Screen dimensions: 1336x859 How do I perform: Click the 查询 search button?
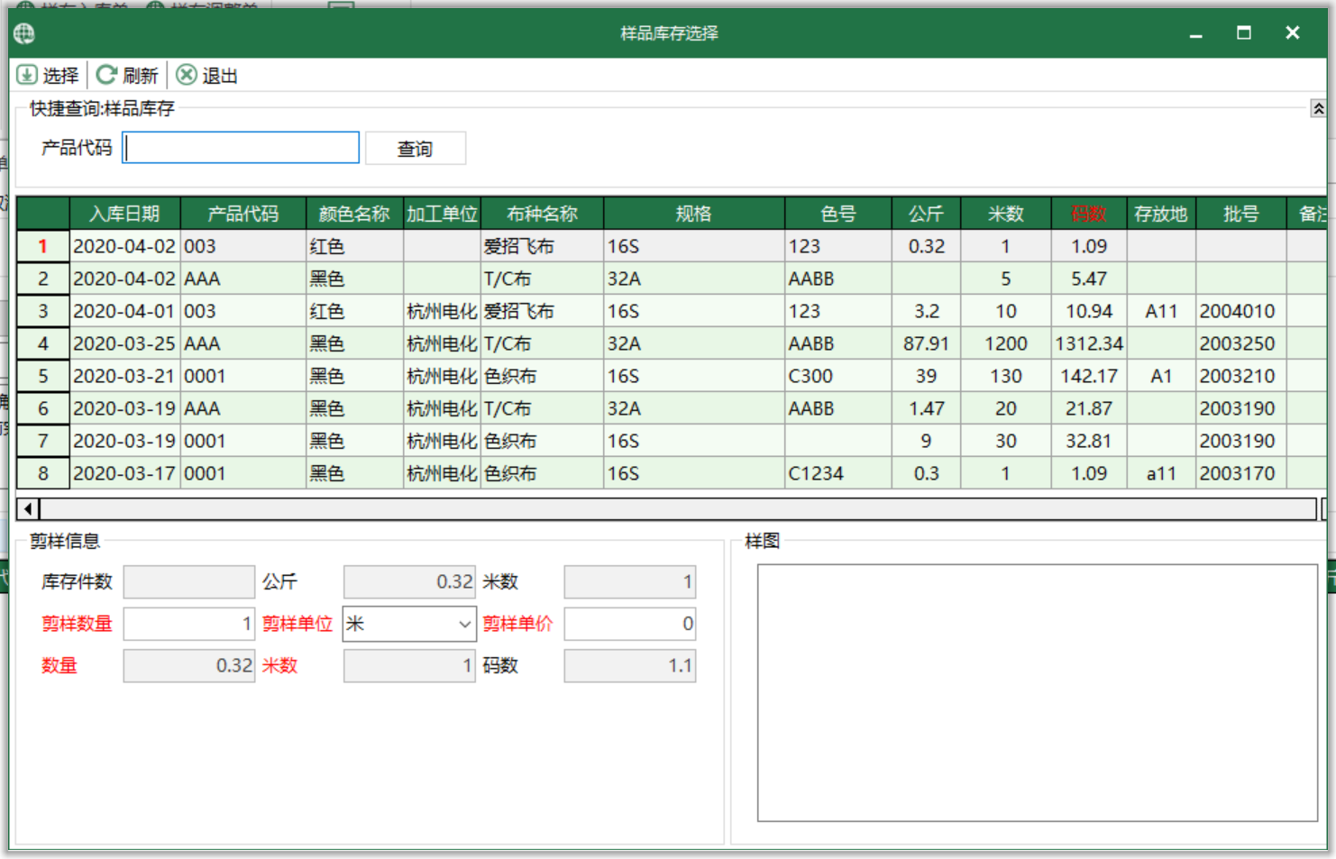click(416, 149)
